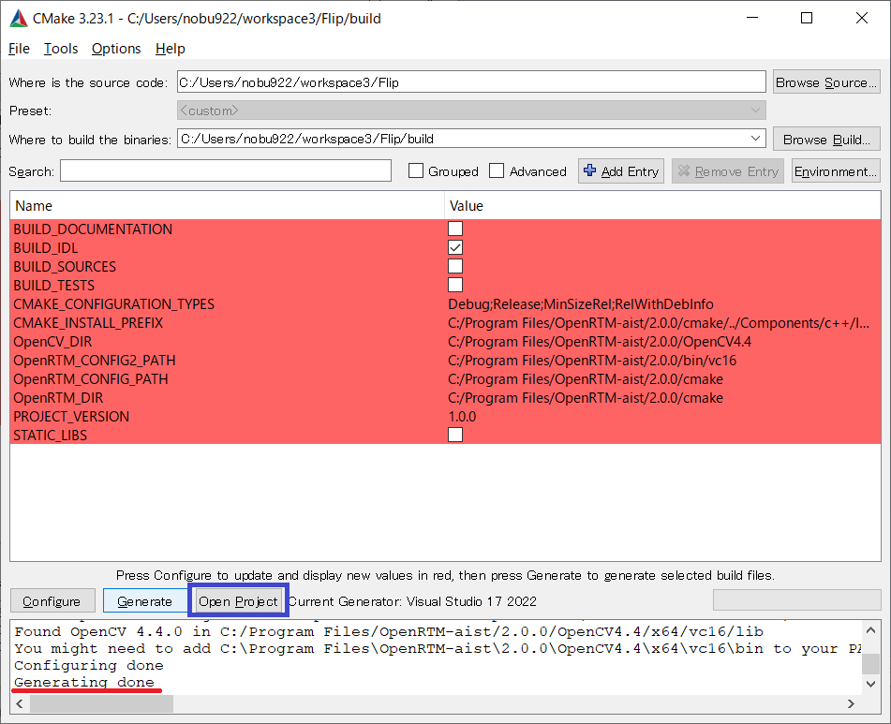Click the Generating done log line
Screen dimensions: 891x724
(x=84, y=682)
